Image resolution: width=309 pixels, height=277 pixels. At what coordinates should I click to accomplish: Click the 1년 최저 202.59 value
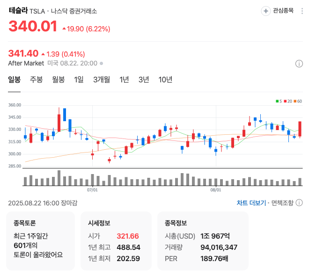[x=128, y=258]
